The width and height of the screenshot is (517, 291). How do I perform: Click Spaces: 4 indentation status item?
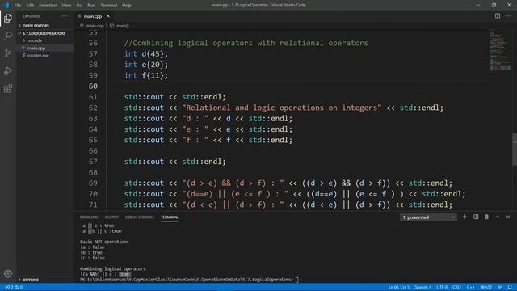click(x=423, y=287)
